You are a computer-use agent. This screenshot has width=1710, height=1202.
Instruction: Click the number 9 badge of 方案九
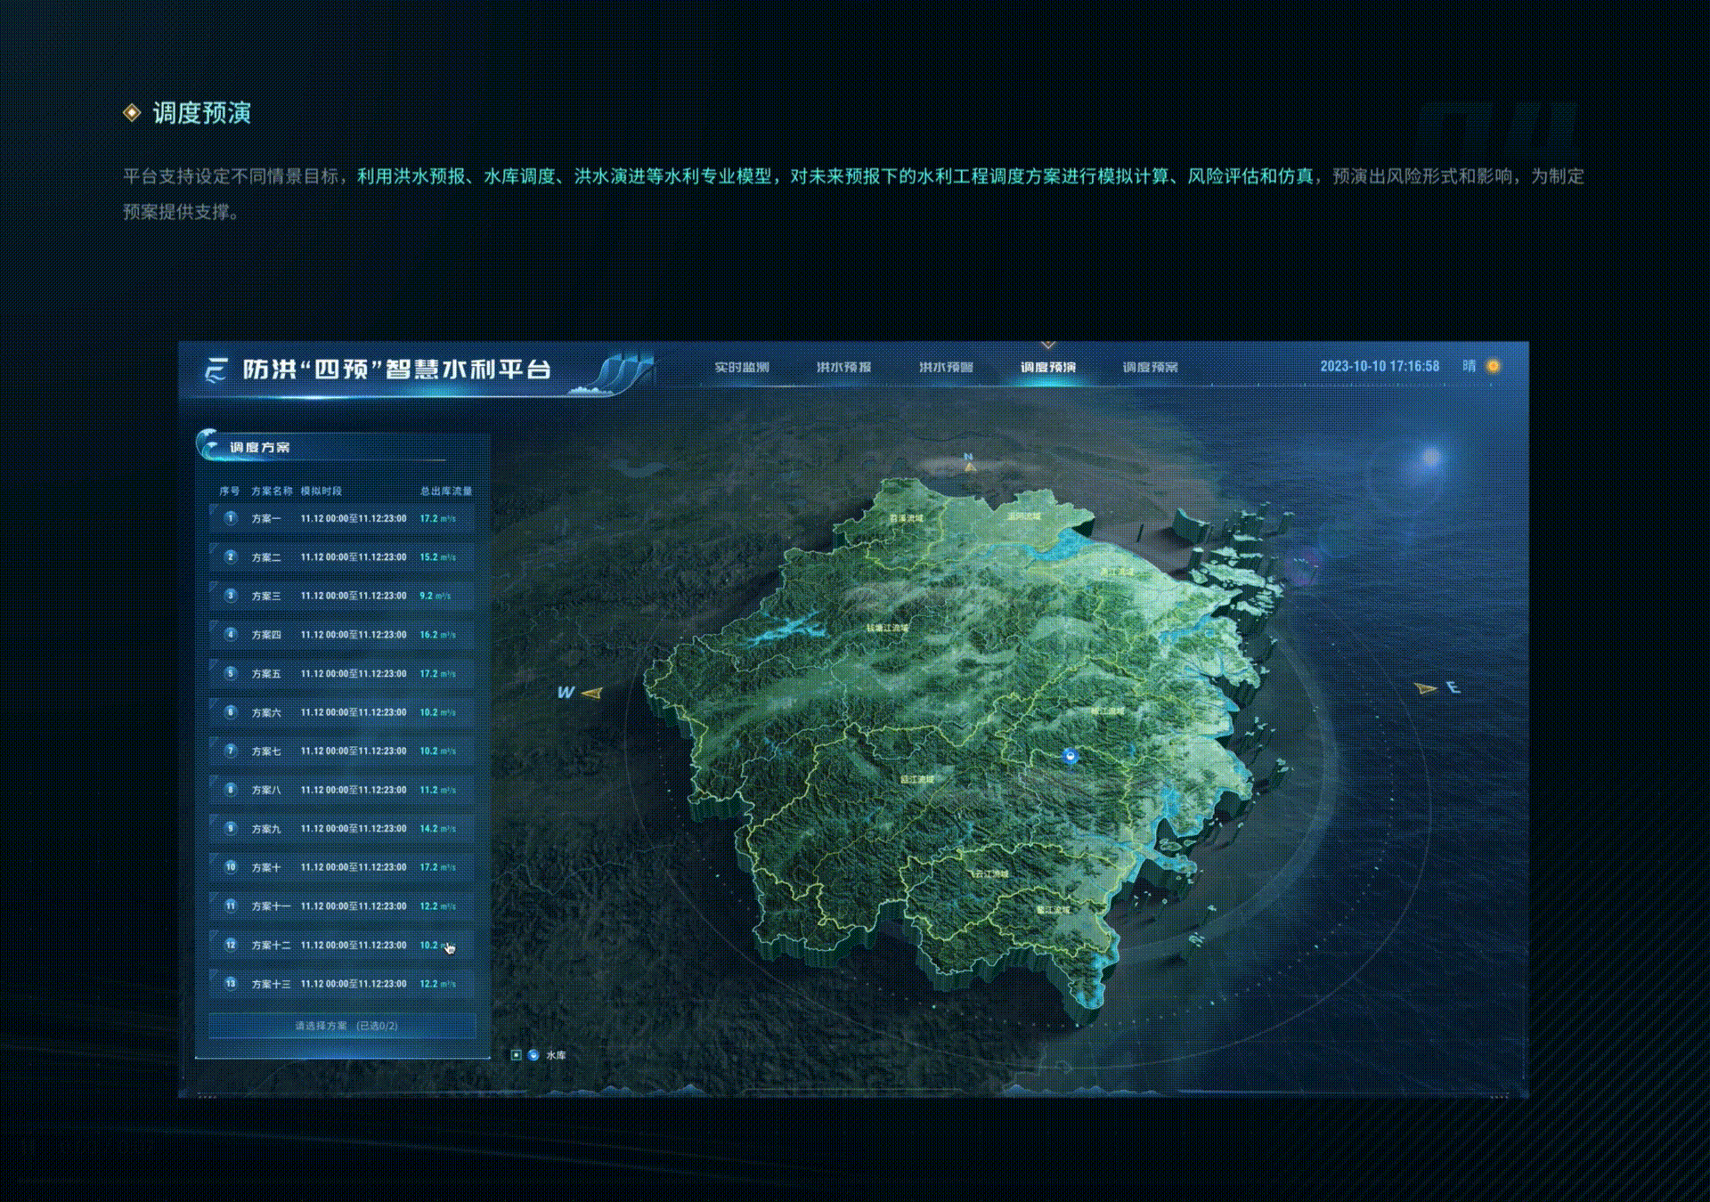[231, 828]
